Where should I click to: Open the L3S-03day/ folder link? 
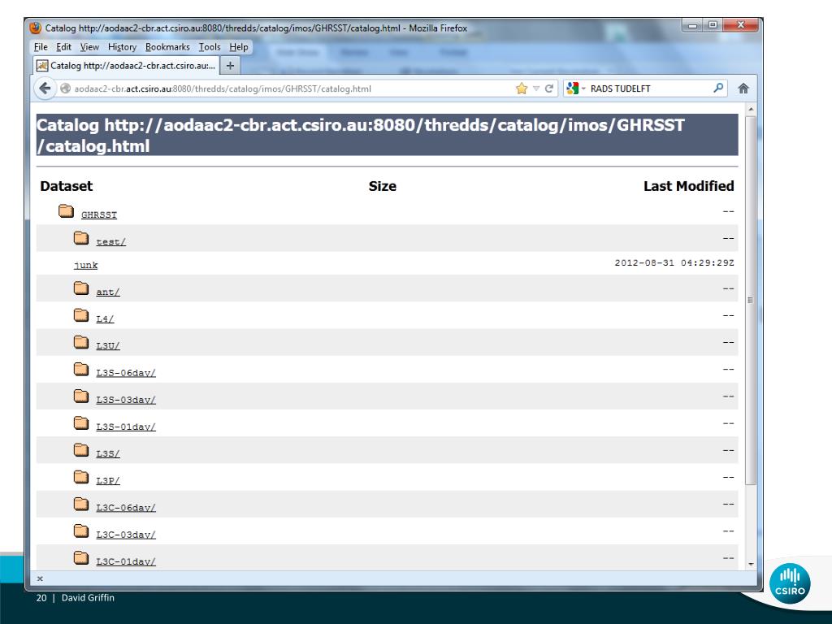pos(126,400)
